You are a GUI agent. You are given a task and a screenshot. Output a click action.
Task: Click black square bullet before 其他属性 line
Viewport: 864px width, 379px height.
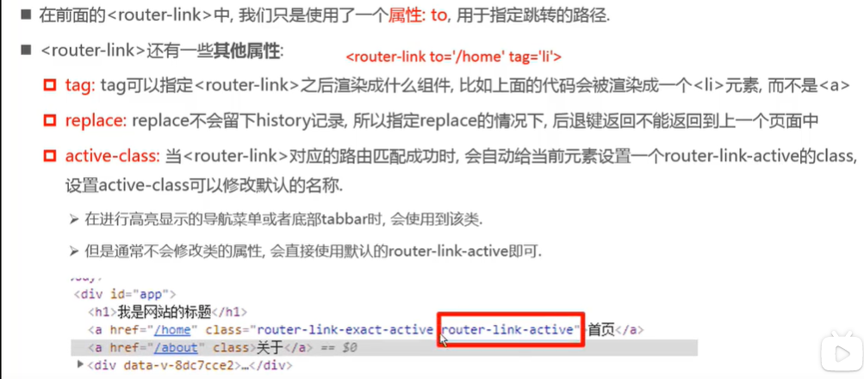pos(25,51)
